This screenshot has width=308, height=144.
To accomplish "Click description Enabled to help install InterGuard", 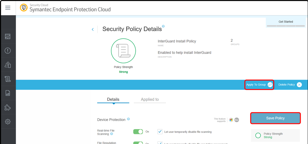I will pos(184,52).
